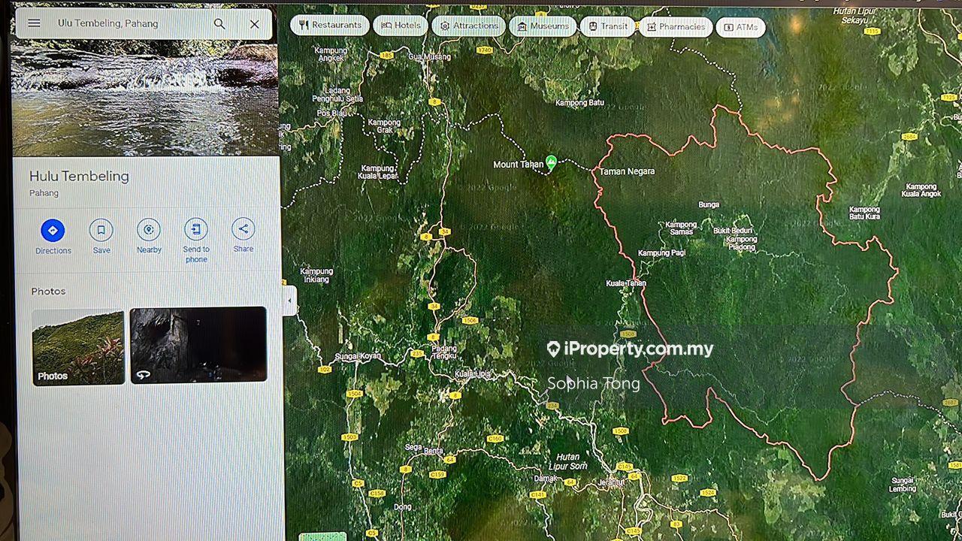
Task: Click the search field with Ulu Tembeling
Action: pos(128,24)
